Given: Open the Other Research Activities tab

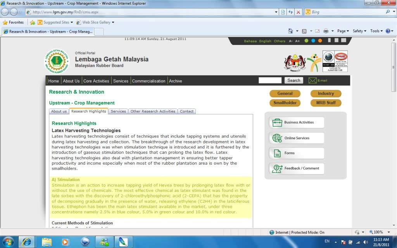Looking at the screenshot, I should pos(153,111).
